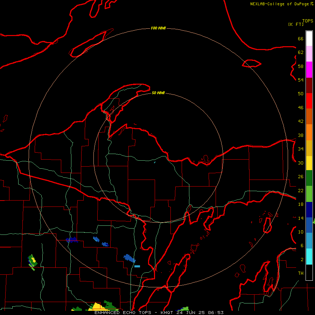Click the 42 value on the scale
This screenshot has width=315, height=315.
tap(301, 121)
